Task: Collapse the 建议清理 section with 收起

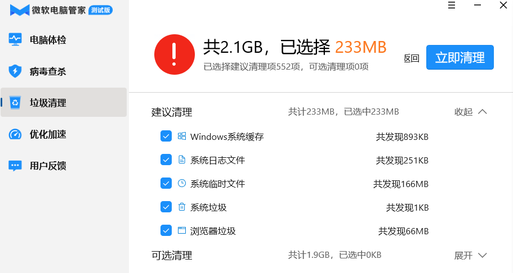Action: (x=471, y=112)
